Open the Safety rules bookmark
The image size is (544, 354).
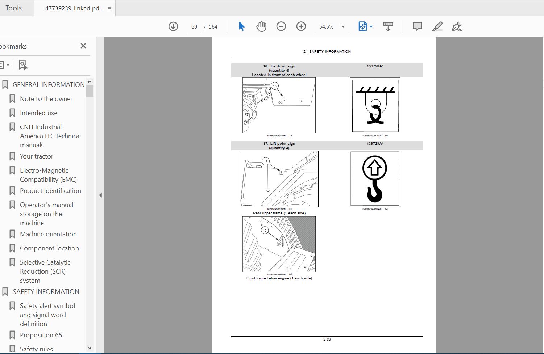(x=36, y=349)
